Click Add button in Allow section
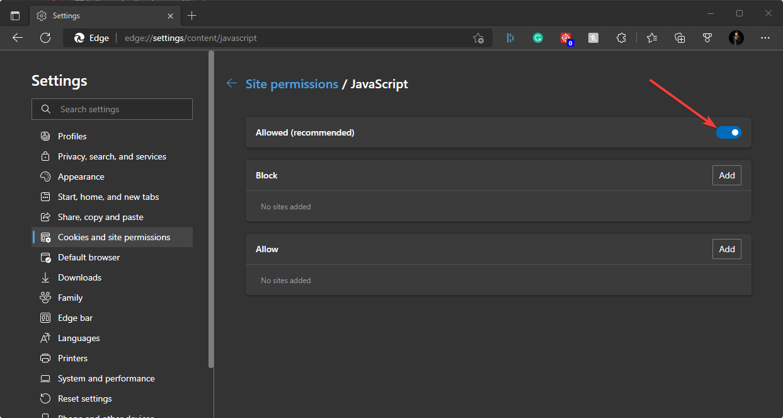Viewport: 783px width, 418px height. (x=727, y=249)
